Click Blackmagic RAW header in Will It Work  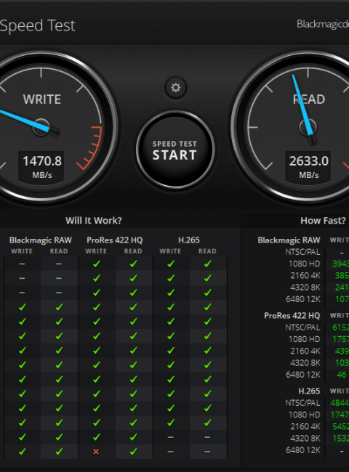pos(41,240)
